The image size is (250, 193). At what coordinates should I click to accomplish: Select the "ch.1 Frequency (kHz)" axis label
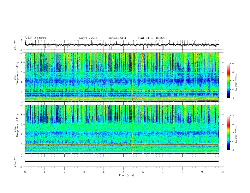[16, 73]
